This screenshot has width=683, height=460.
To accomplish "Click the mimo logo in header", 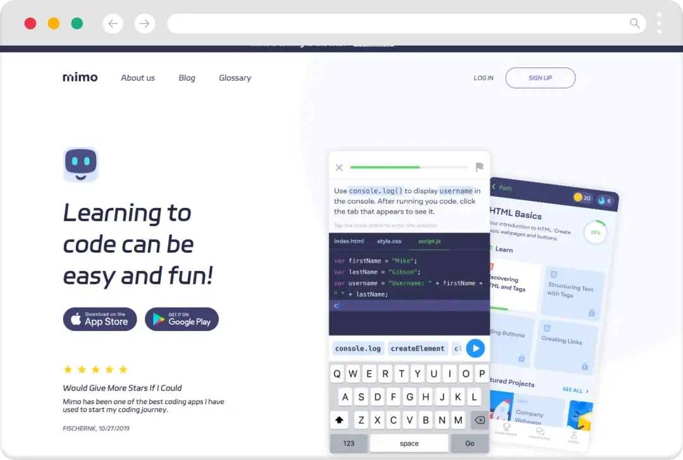I will 80,78.
